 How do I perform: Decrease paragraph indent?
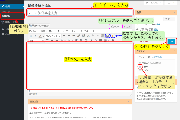coord(76,40)
